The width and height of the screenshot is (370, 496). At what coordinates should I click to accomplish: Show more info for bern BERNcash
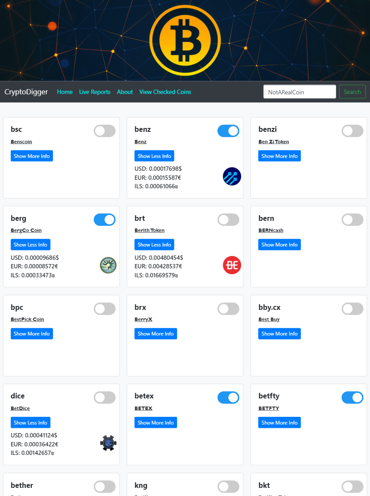pyautogui.click(x=280, y=244)
